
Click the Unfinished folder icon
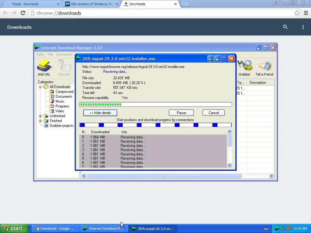click(x=46, y=116)
